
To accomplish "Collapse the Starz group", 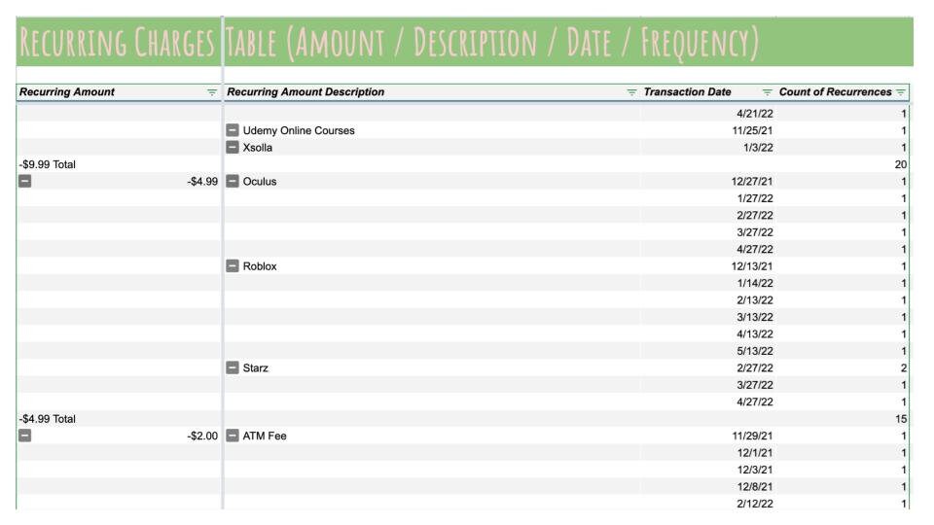I will (233, 367).
